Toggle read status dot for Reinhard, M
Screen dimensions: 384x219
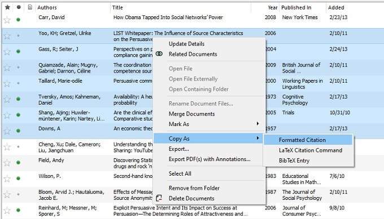19,210
